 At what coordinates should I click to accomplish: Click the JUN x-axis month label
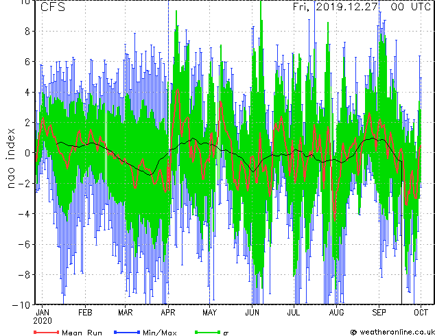click(252, 313)
